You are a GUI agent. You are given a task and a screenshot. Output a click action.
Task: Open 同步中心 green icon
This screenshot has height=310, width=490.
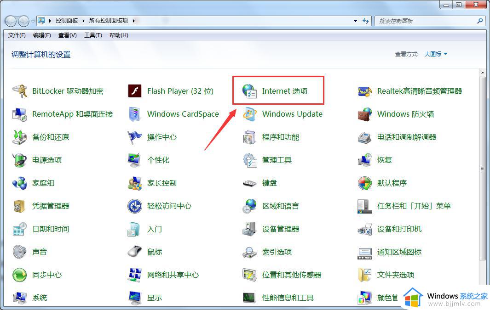pos(20,275)
